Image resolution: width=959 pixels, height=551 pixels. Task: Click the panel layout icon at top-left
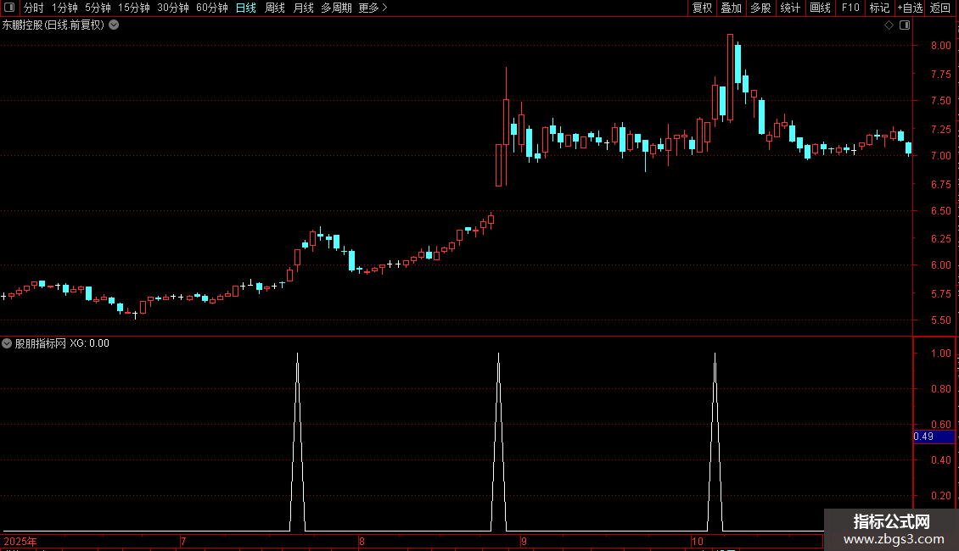[9, 8]
